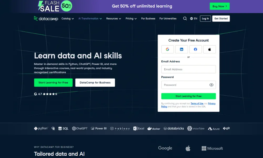Screen dimensions: 263x158
Task: Click Buy Now in flash sale banner
Action: coord(219,6)
